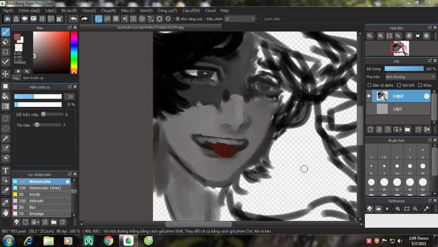The height and width of the screenshot is (247, 438).
Task: Open Cloud menu
Action: click(x=210, y=10)
